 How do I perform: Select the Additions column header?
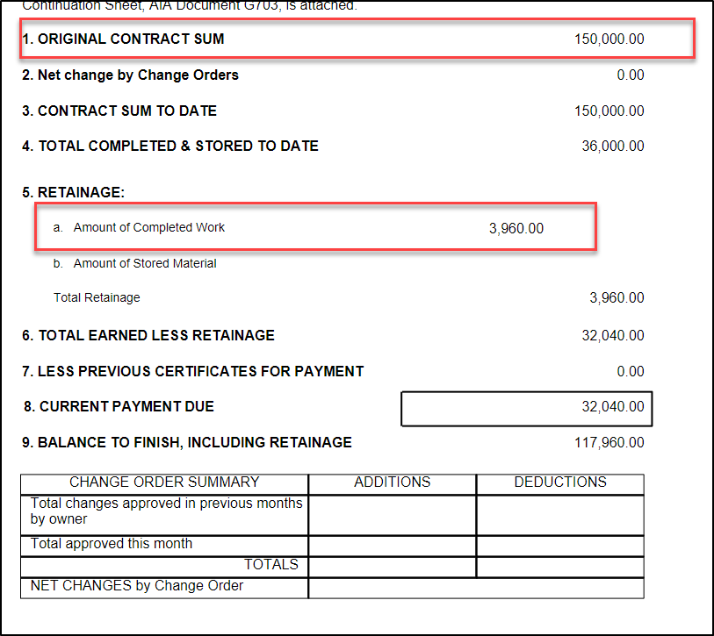coord(392,483)
